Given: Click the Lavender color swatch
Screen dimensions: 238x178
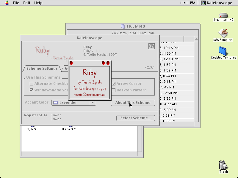Looking at the screenshot, I should pyautogui.click(x=56, y=103).
